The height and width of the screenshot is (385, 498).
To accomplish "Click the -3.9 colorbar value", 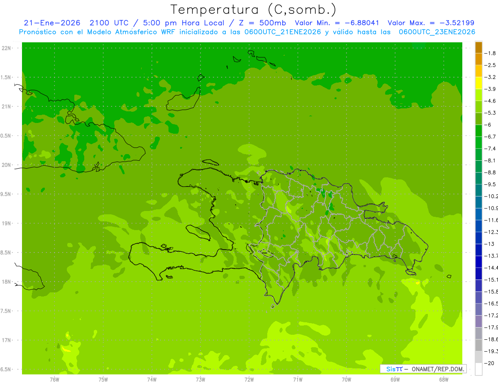I will point(491,89).
